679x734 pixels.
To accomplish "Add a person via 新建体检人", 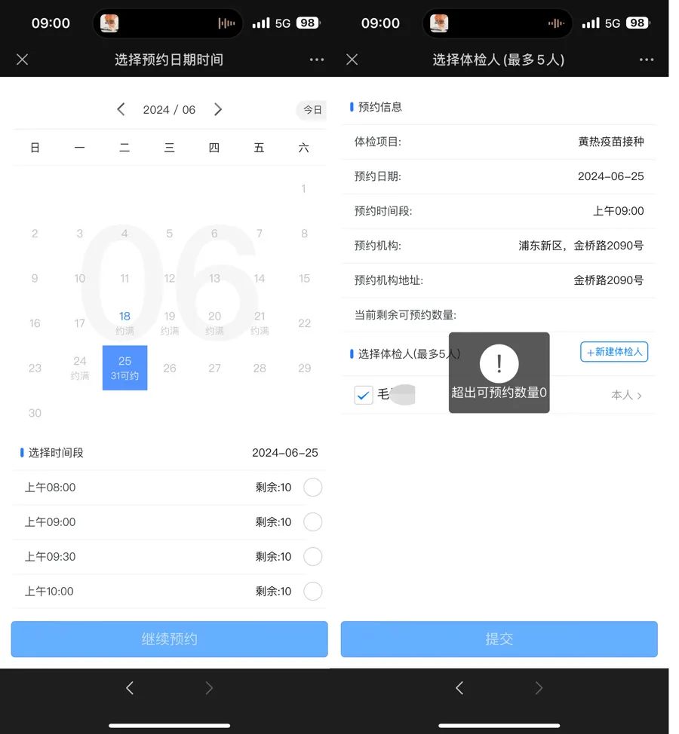I will 614,352.
